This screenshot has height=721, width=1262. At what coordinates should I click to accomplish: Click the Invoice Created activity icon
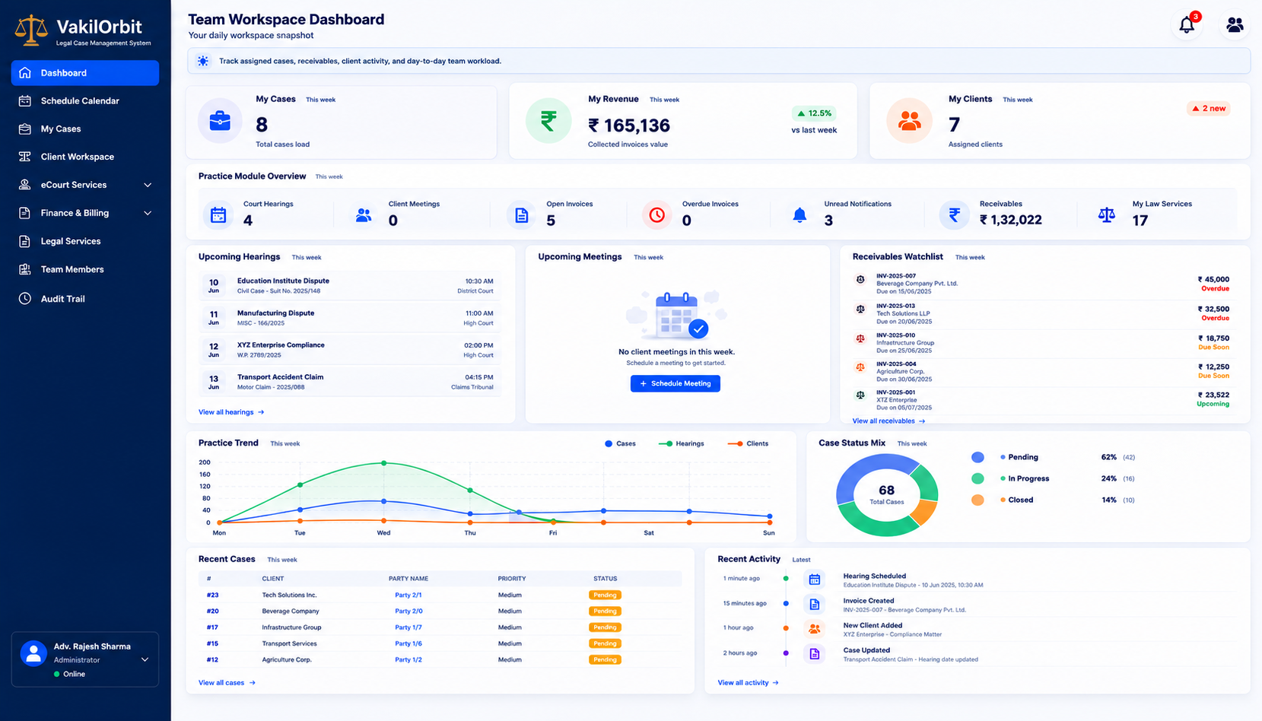814,604
